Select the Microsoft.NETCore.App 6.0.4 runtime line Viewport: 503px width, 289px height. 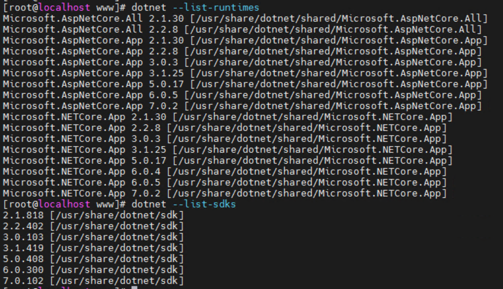coord(224,171)
